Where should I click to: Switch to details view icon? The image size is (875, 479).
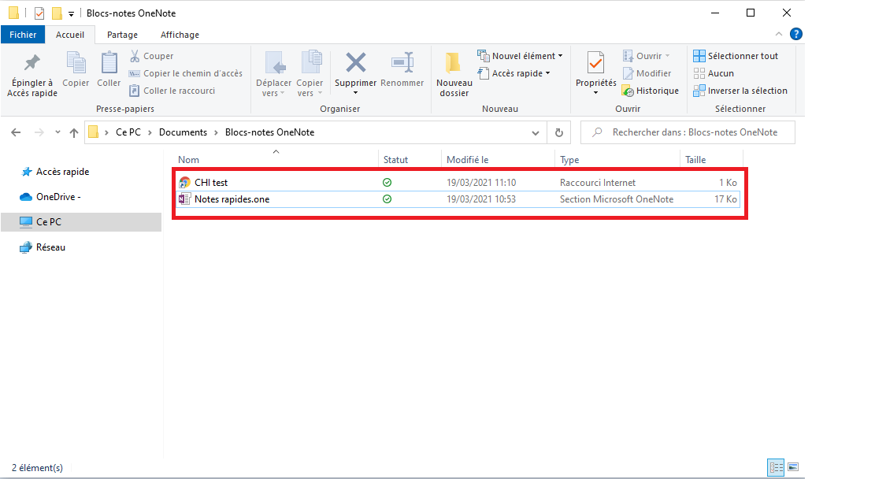pyautogui.click(x=776, y=467)
